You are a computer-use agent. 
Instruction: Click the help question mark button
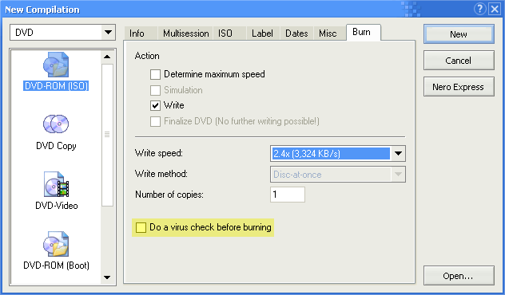(480, 9)
